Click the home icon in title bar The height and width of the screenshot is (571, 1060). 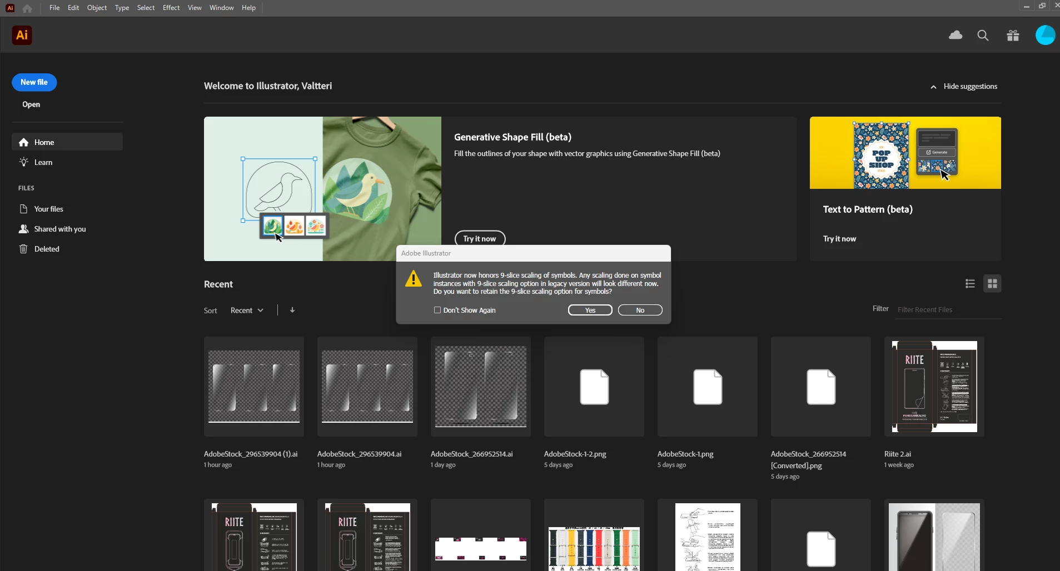pyautogui.click(x=27, y=8)
